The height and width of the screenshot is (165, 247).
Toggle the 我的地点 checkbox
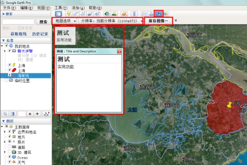point(7,46)
